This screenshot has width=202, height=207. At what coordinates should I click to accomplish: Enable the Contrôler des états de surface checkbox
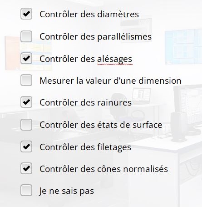tap(26, 125)
